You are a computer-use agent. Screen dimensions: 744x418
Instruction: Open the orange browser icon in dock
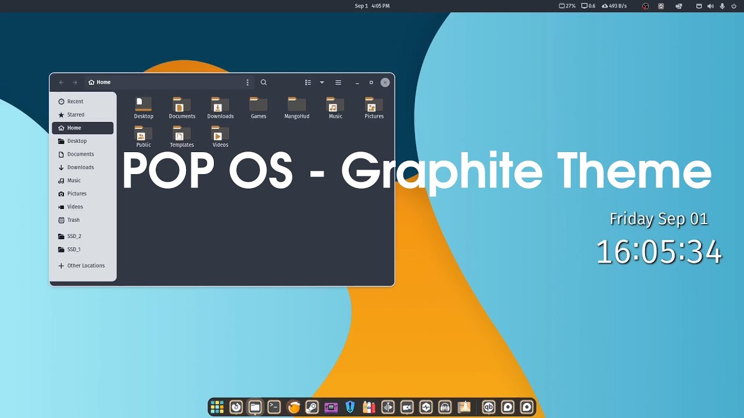tap(294, 407)
